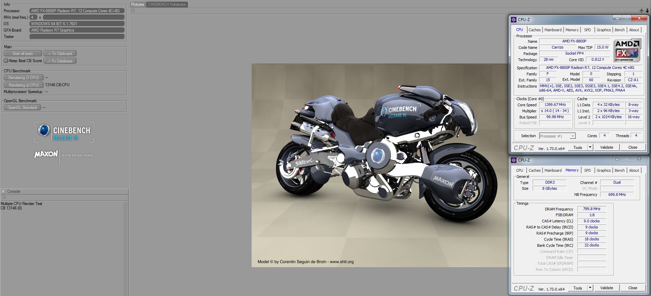651x296 pixels.
Task: Click Tools button in top CPU-Z window
Action: pyautogui.click(x=578, y=147)
